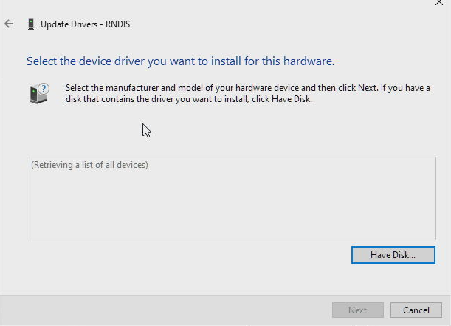The width and height of the screenshot is (451, 326).
Task: Click the 'Retrieving a list of all devices' text
Action: 89,165
